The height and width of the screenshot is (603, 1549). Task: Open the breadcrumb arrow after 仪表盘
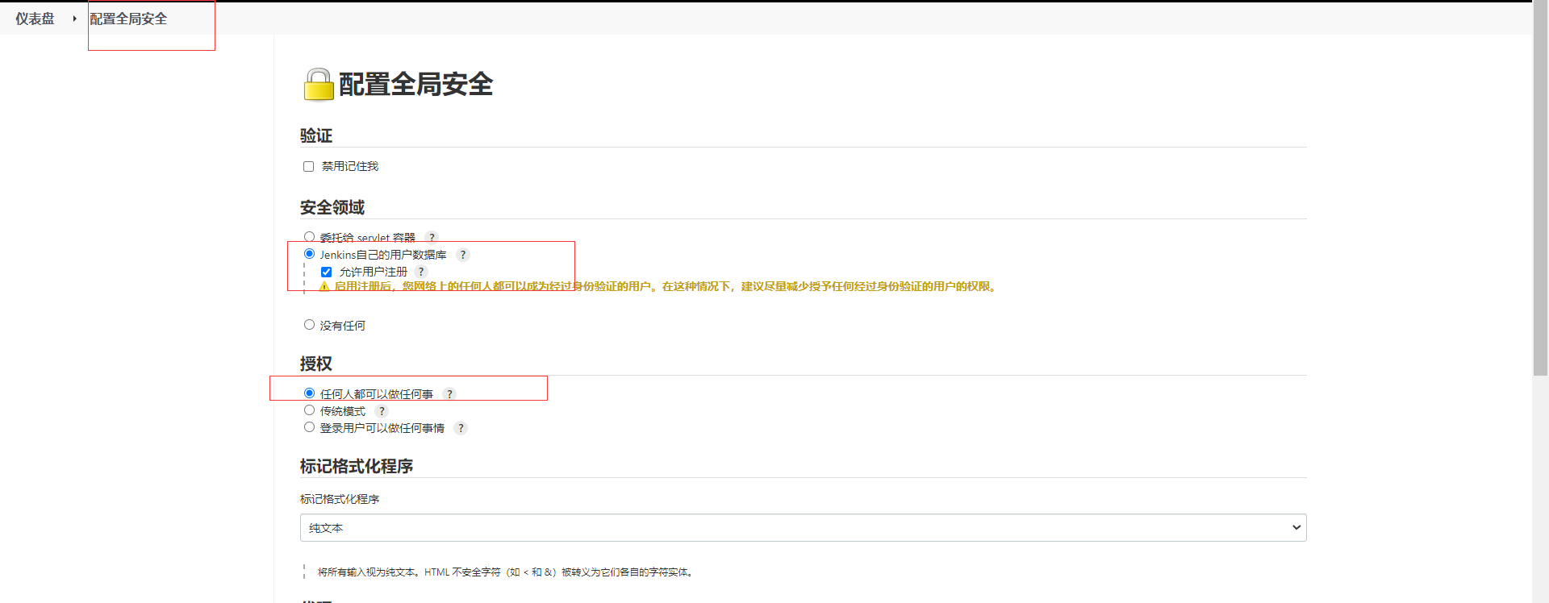pyautogui.click(x=74, y=19)
